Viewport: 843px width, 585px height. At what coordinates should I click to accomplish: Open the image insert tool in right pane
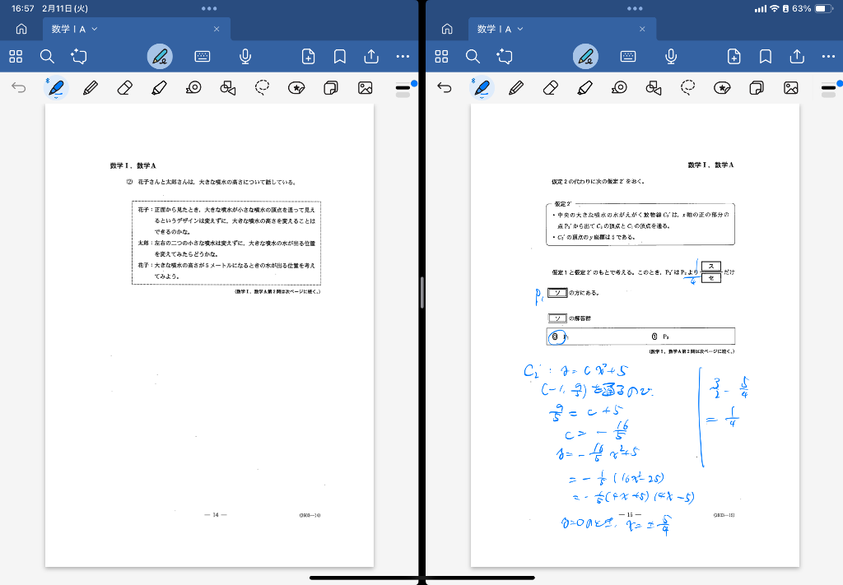tap(791, 88)
